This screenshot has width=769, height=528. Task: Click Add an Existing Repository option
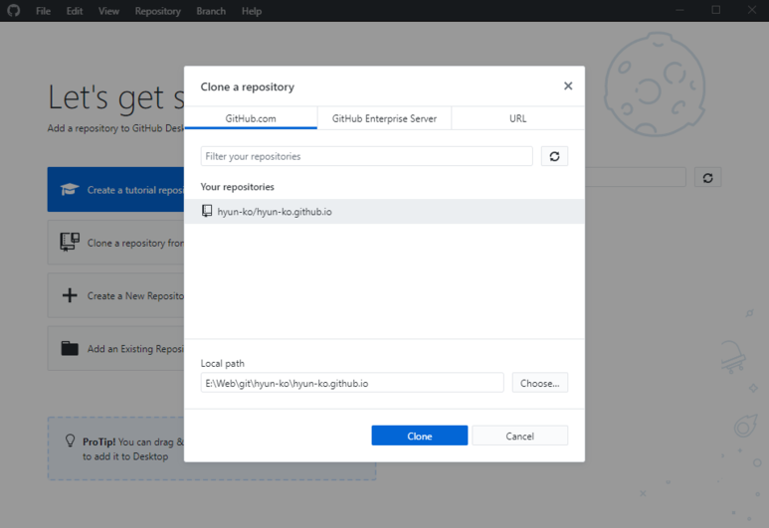point(115,348)
